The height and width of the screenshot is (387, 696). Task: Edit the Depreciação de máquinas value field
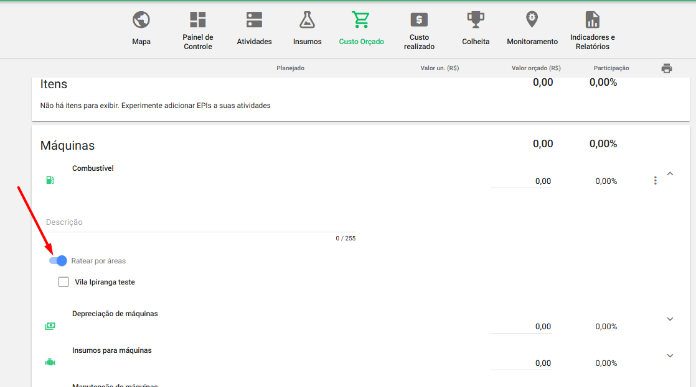521,327
